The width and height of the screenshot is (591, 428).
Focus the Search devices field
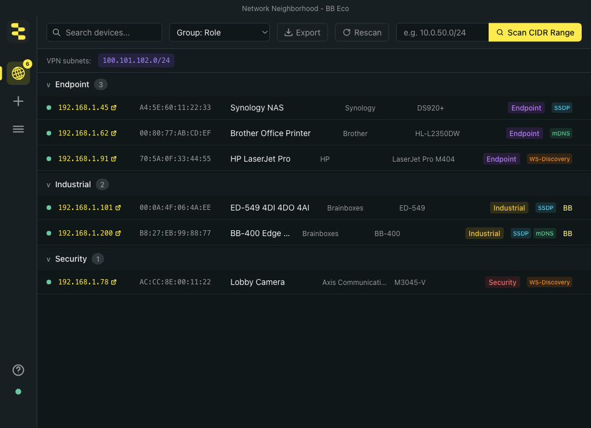pos(104,33)
